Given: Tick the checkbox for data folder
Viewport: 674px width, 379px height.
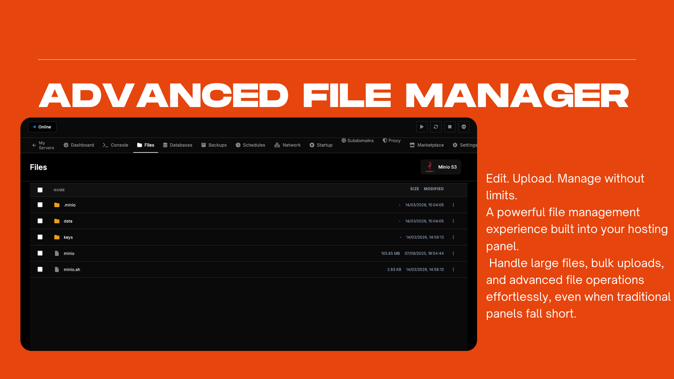Looking at the screenshot, I should [40, 221].
